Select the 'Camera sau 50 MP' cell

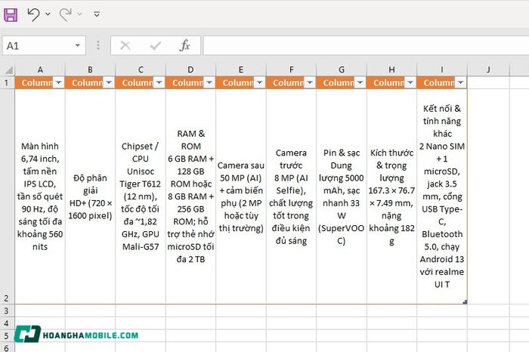[x=241, y=196]
